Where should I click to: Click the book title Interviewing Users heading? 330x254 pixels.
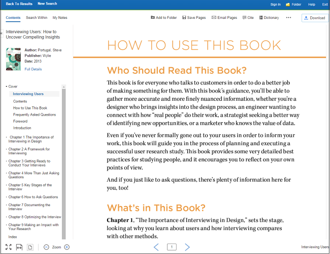coord(33,35)
